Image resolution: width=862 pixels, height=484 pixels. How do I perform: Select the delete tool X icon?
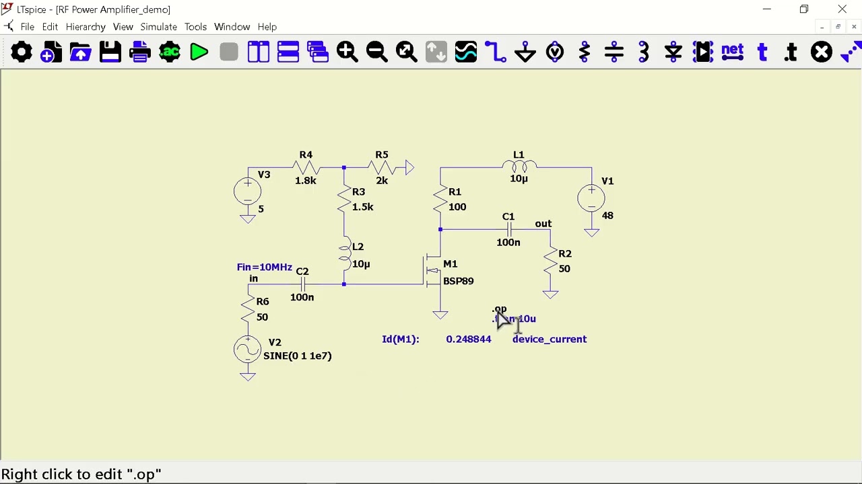[x=821, y=52]
